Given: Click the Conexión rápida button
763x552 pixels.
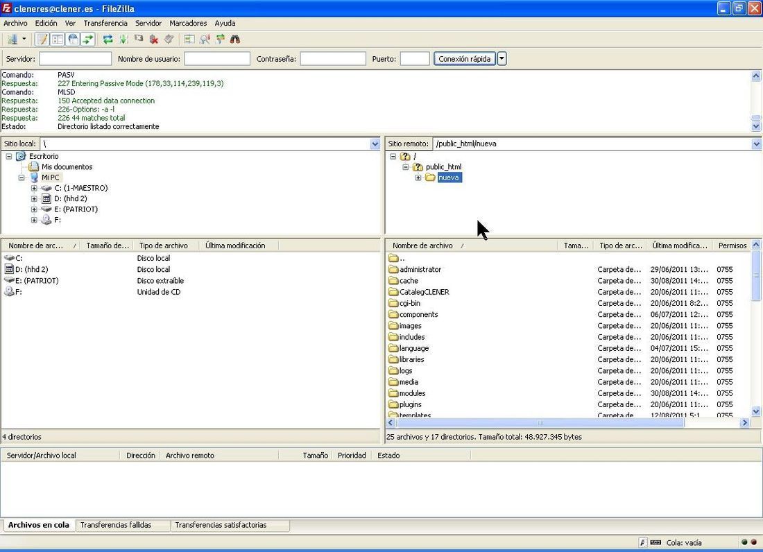Looking at the screenshot, I should coord(464,59).
